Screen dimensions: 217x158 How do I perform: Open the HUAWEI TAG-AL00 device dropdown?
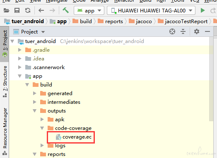[x=151, y=10]
